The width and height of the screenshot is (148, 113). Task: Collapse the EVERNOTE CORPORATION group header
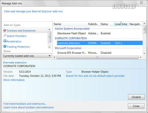[71, 38]
